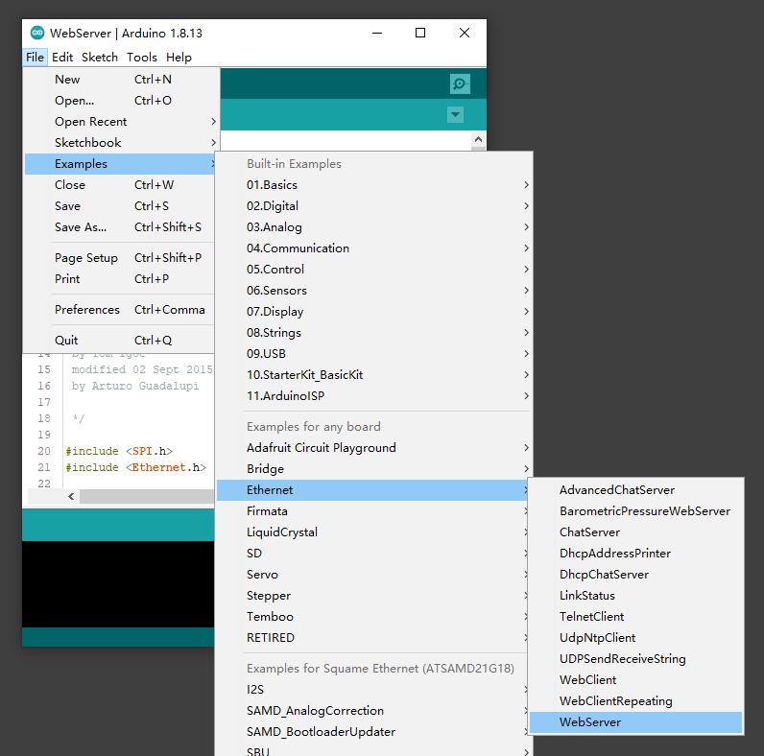Open the File menu
This screenshot has width=764, height=756.
pyautogui.click(x=35, y=57)
